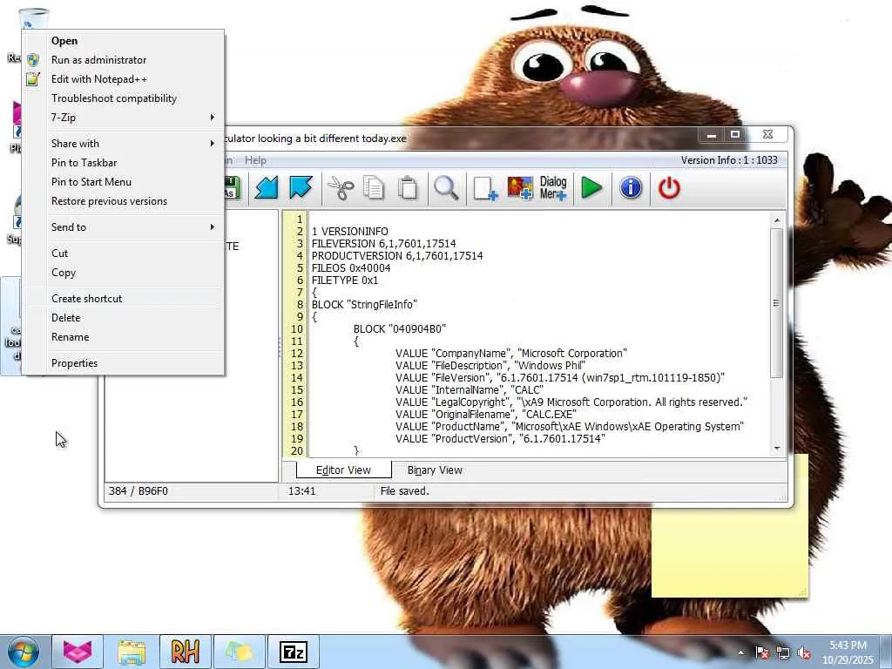Screen dimensions: 892x669
Task: Select Create shortcut
Action: (124, 299)
